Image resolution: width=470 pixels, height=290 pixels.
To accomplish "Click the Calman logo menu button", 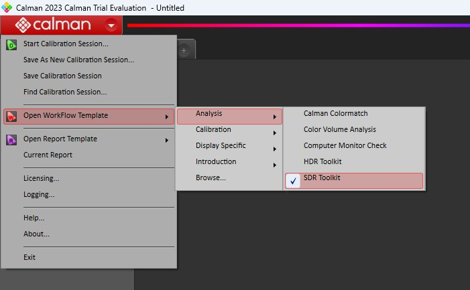I will [x=61, y=25].
